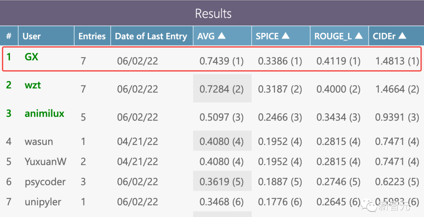
Task: Click the Date of Last Entry header
Action: [151, 36]
